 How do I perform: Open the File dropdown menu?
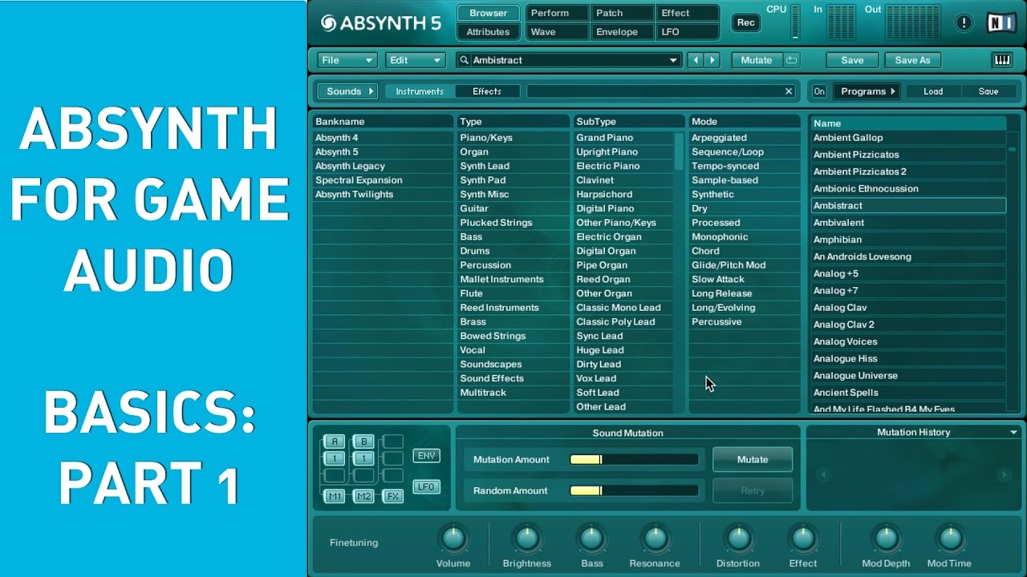(347, 60)
